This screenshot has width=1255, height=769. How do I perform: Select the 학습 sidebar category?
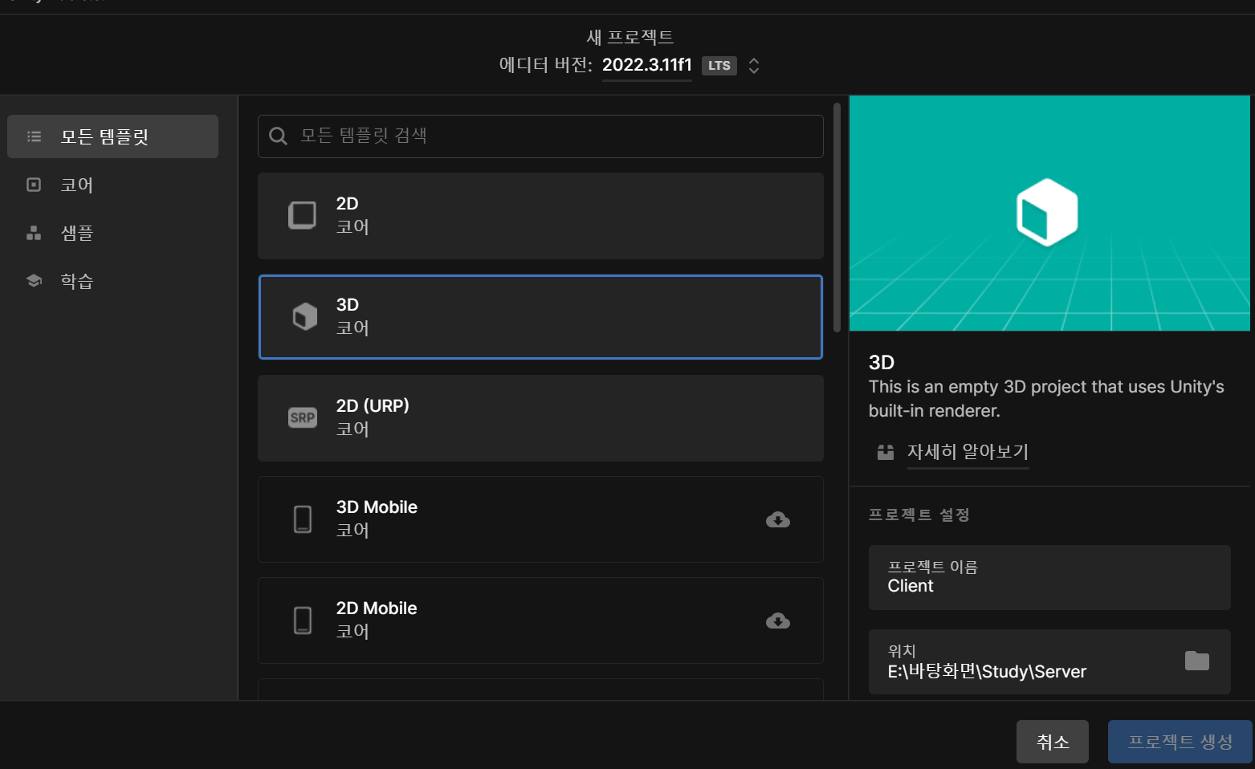tap(112, 281)
